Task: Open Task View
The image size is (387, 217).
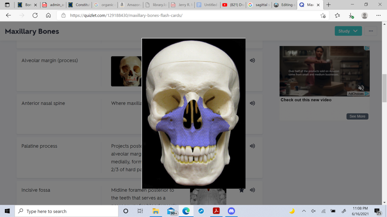Action: [140, 211]
